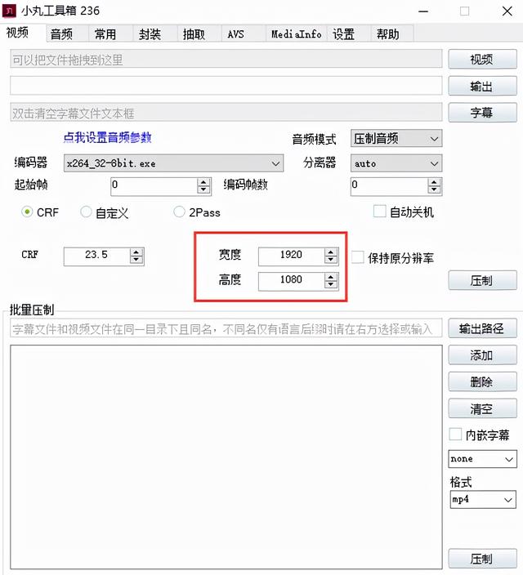Viewport: 523px width, 575px height.
Task: Enable the 自动关机 checkbox
Action: (x=379, y=212)
